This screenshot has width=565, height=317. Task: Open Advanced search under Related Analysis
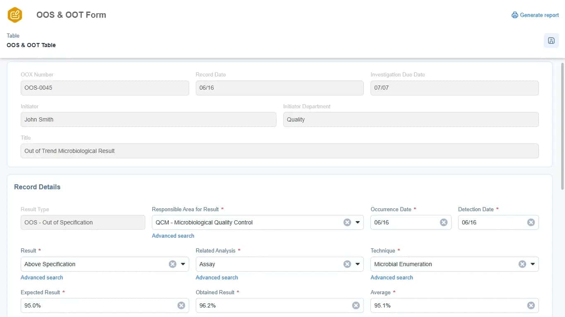(217, 277)
